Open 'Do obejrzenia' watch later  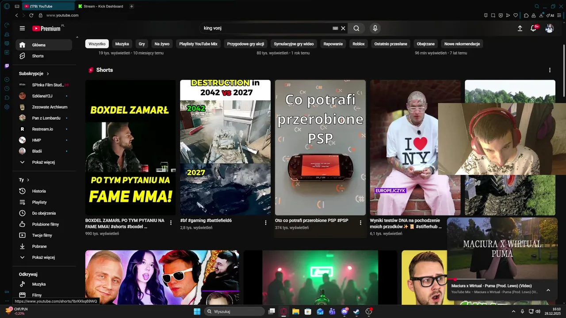pyautogui.click(x=44, y=213)
